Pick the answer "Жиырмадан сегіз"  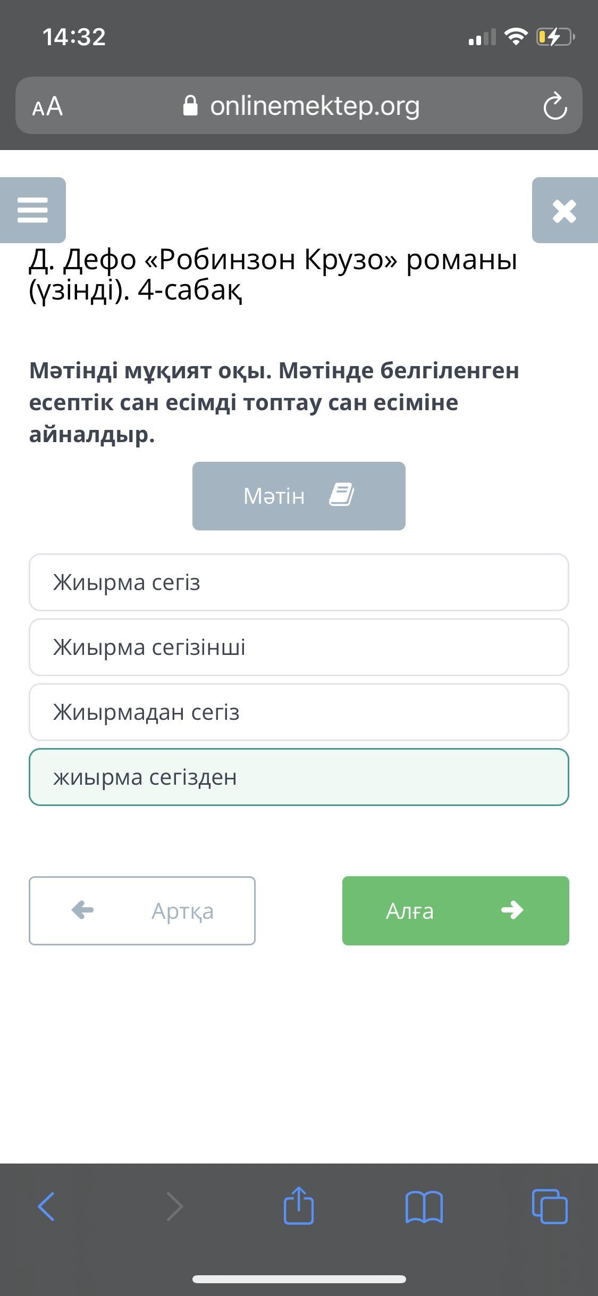tap(299, 712)
